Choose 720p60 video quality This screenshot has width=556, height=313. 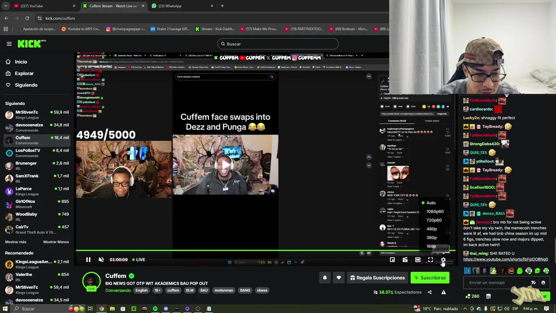point(434,220)
